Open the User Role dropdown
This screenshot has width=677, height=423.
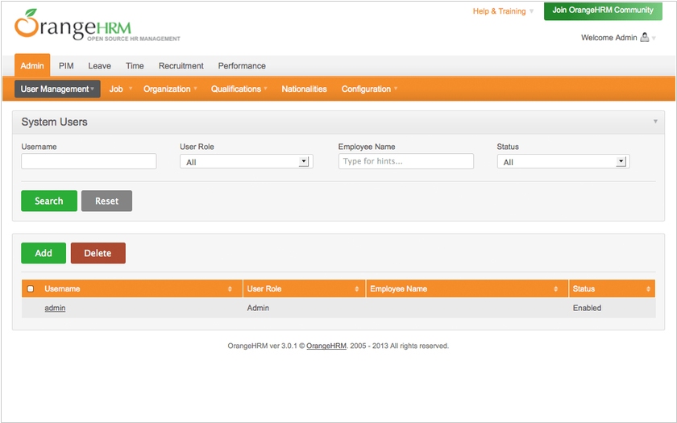pyautogui.click(x=246, y=162)
